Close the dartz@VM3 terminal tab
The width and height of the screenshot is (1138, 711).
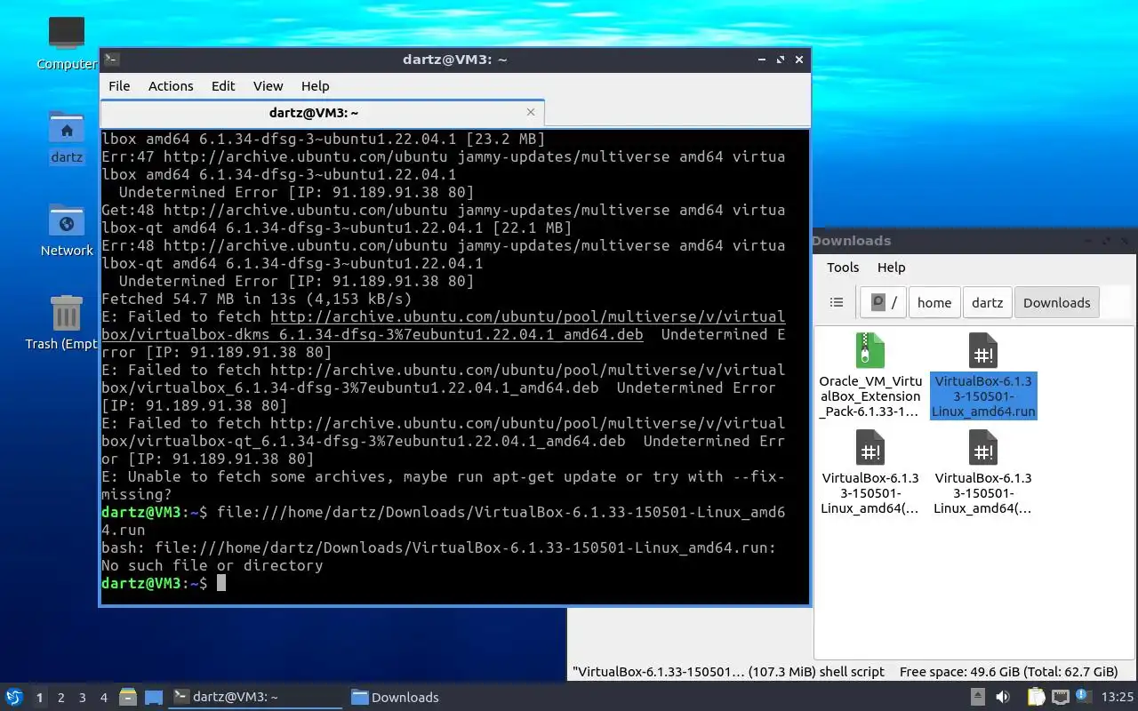point(531,112)
